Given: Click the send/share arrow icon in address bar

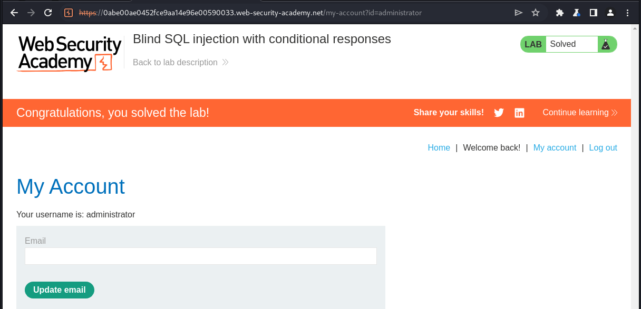Looking at the screenshot, I should coord(519,13).
